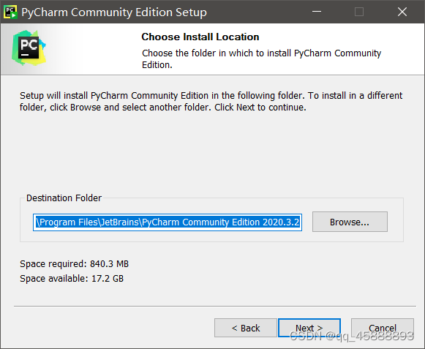Click the 'Setup will install PyCharm' instruction text
The height and width of the screenshot is (349, 425).
point(211,102)
